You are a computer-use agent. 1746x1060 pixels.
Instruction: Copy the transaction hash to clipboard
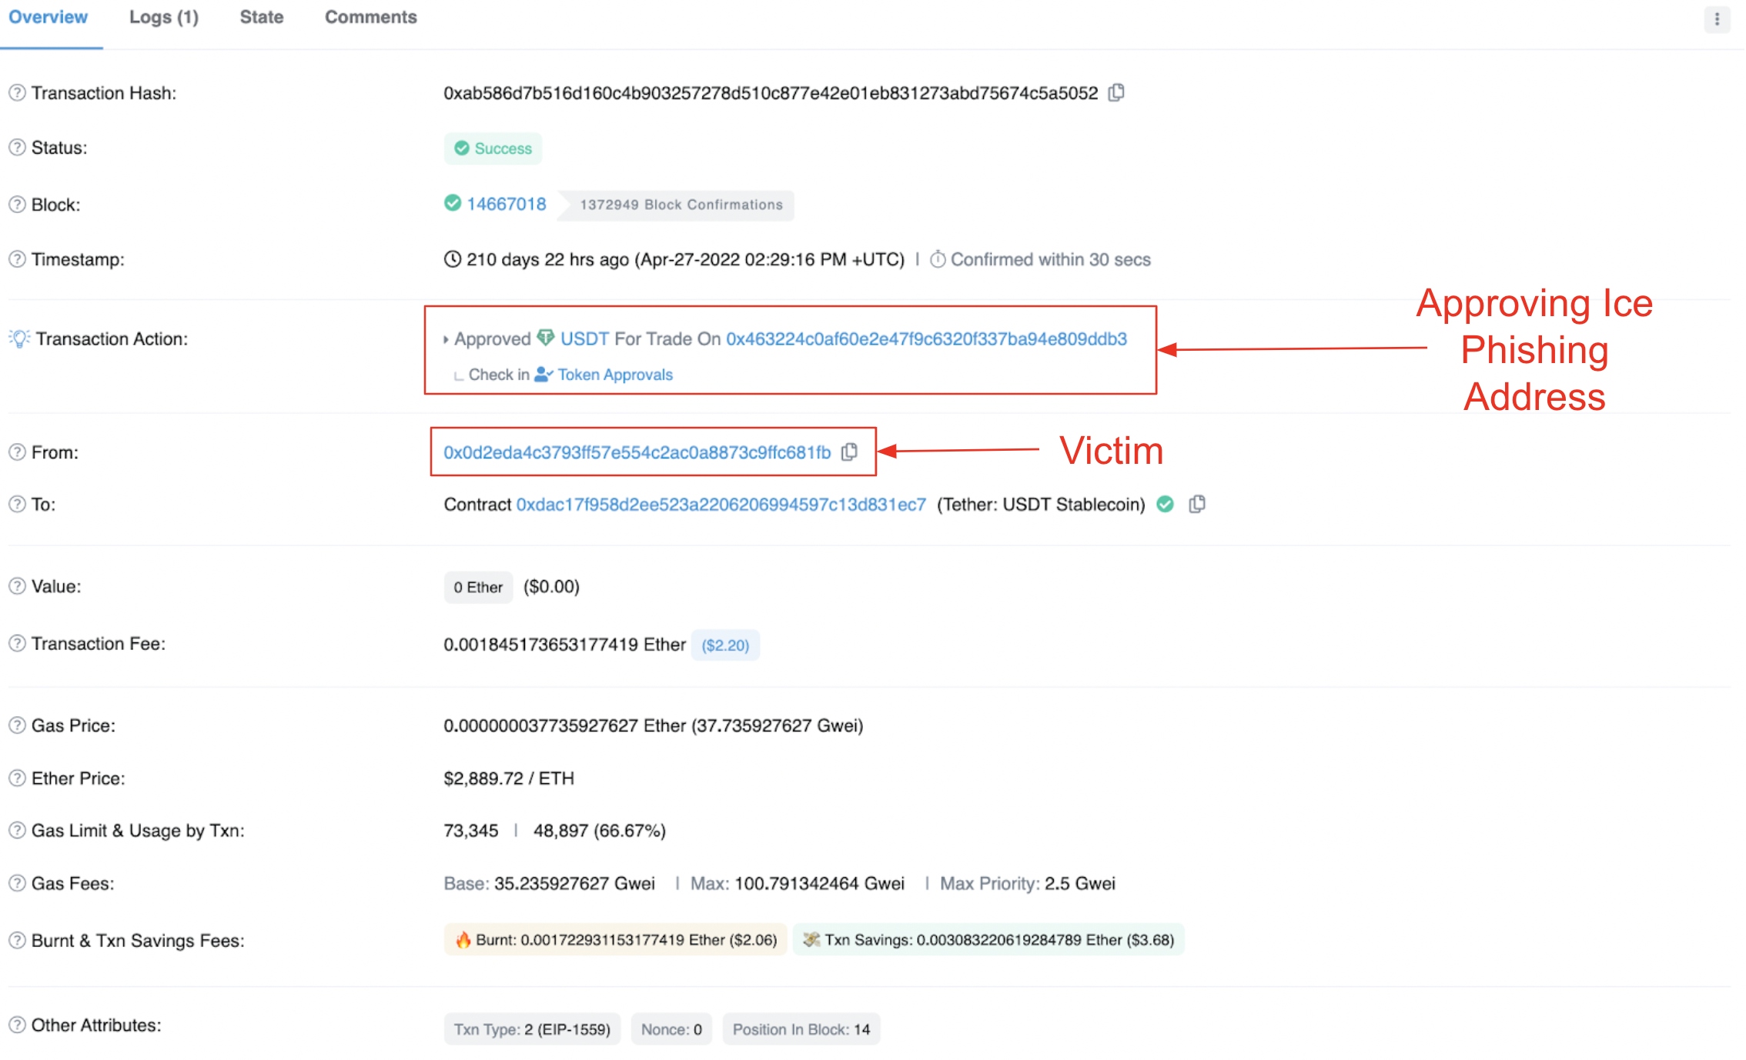click(x=1116, y=93)
